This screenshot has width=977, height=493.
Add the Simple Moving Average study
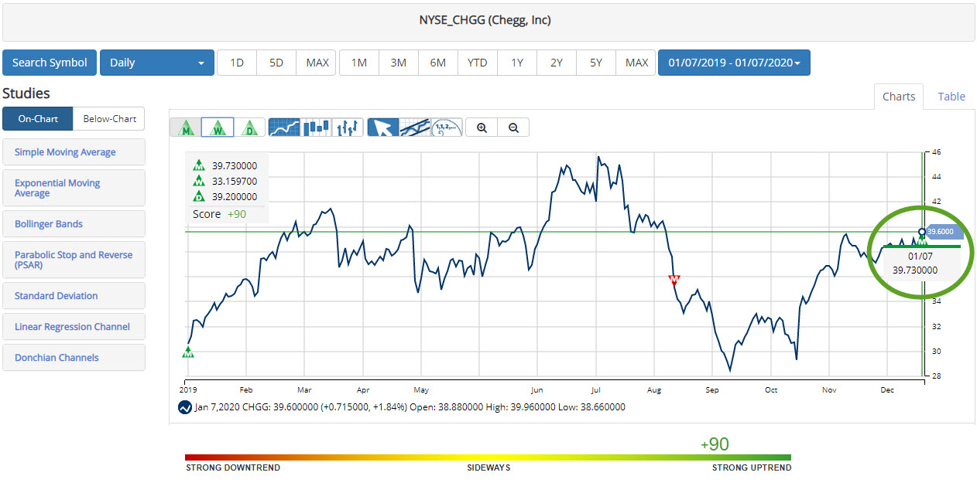pyautogui.click(x=74, y=152)
